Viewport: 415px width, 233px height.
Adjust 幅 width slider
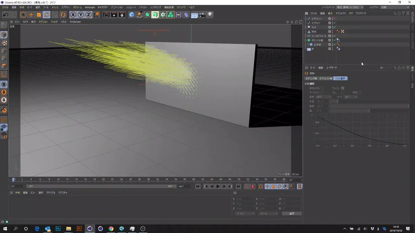(x=369, y=111)
